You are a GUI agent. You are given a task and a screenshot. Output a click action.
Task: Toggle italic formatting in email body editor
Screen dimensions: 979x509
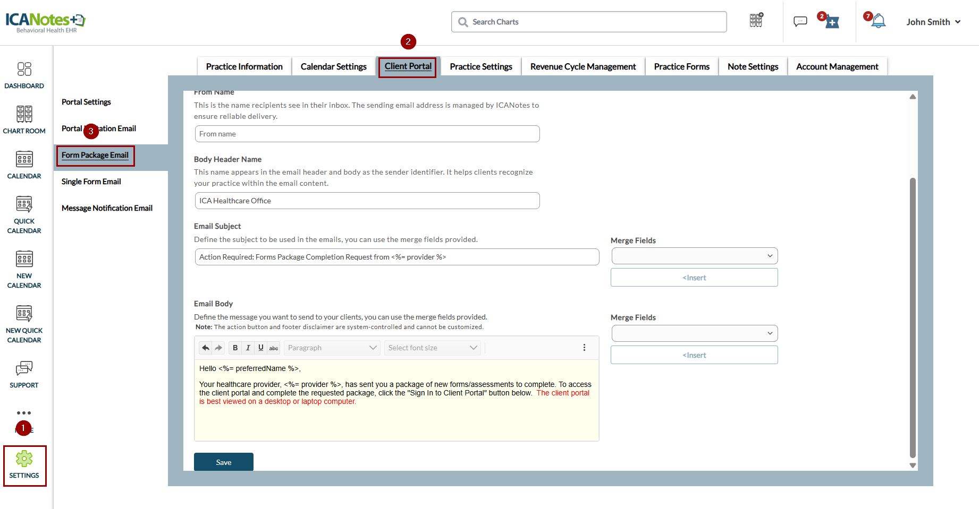click(x=248, y=348)
